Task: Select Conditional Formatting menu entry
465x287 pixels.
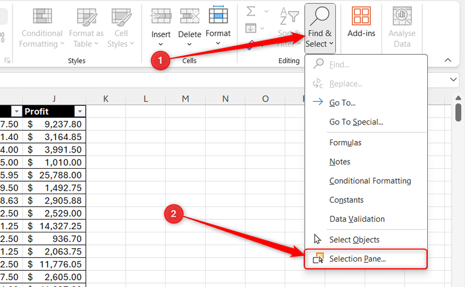Action: point(366,181)
